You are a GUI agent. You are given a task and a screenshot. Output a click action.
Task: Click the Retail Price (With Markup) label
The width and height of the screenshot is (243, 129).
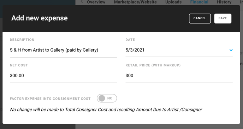click(x=153, y=65)
